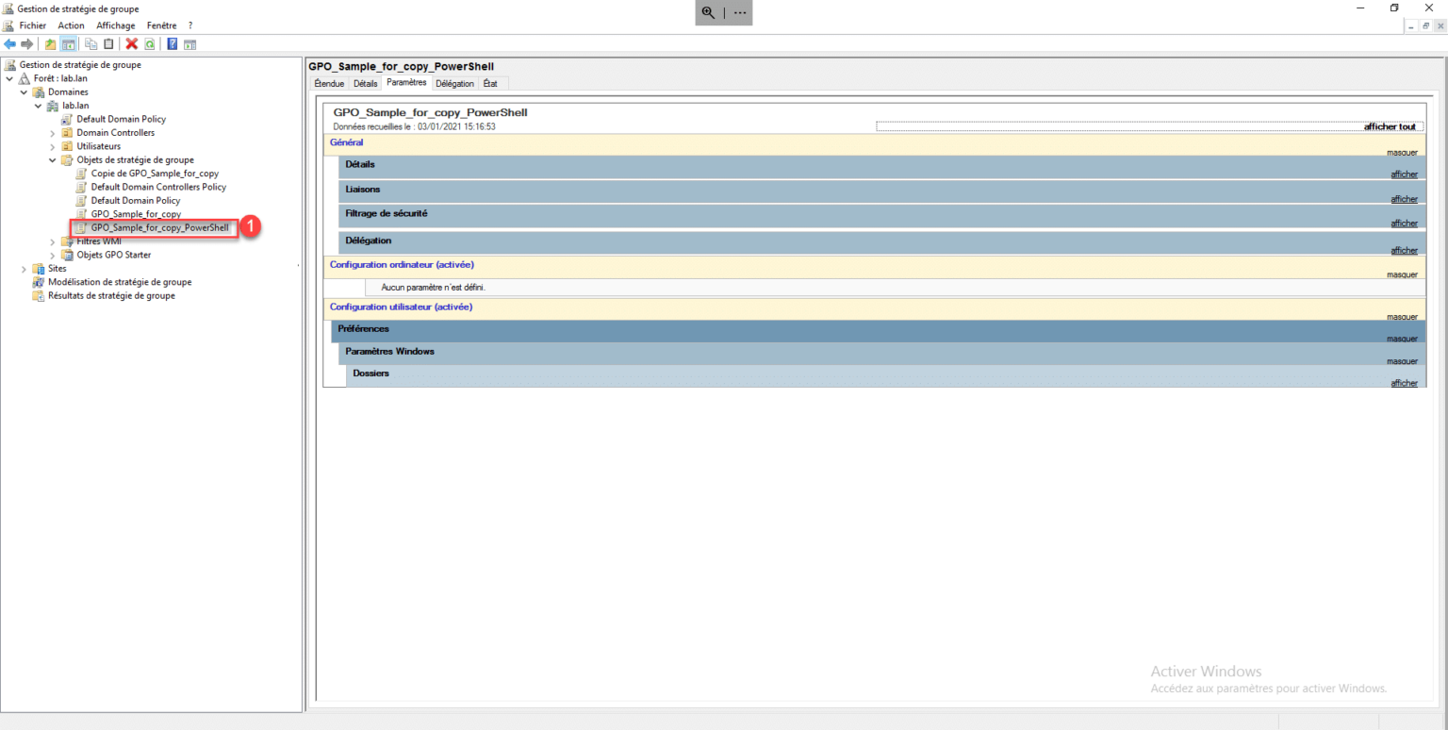Click afficher link on Détails row
Screen dimensions: 1448x730
[1404, 174]
